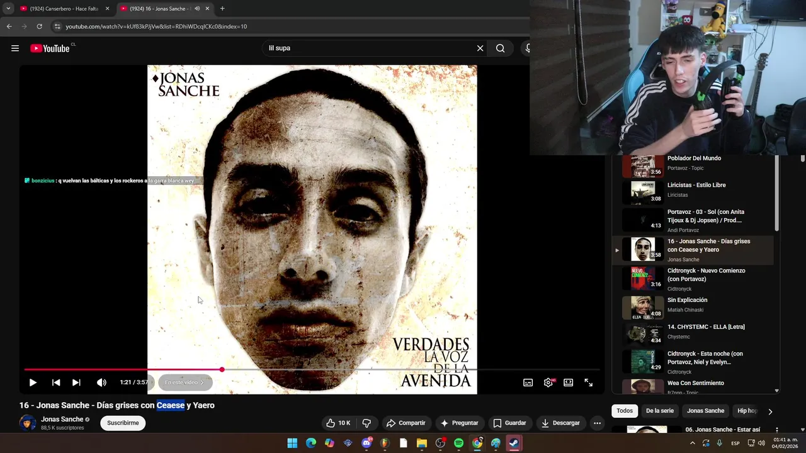Like the video with 10 K likes
The width and height of the screenshot is (806, 453).
pyautogui.click(x=338, y=423)
